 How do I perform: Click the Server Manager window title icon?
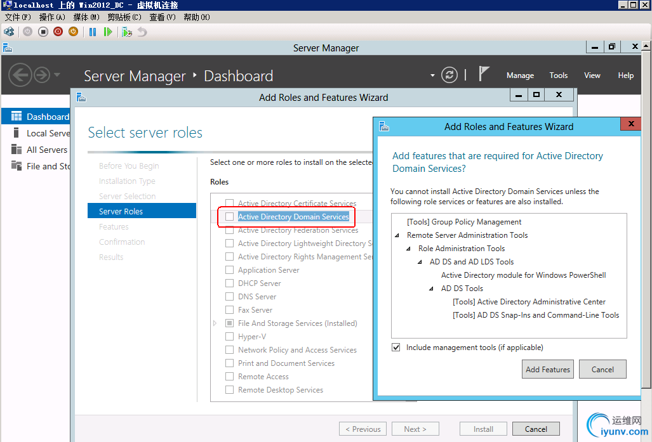[8, 48]
